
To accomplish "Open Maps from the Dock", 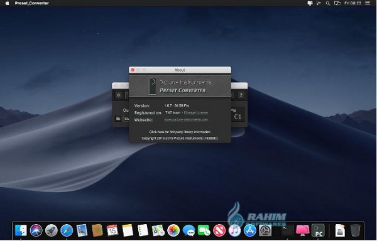I will click(x=158, y=230).
